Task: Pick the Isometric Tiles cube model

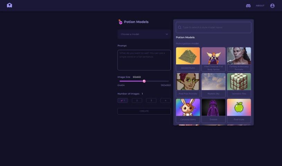Action: tap(239, 85)
